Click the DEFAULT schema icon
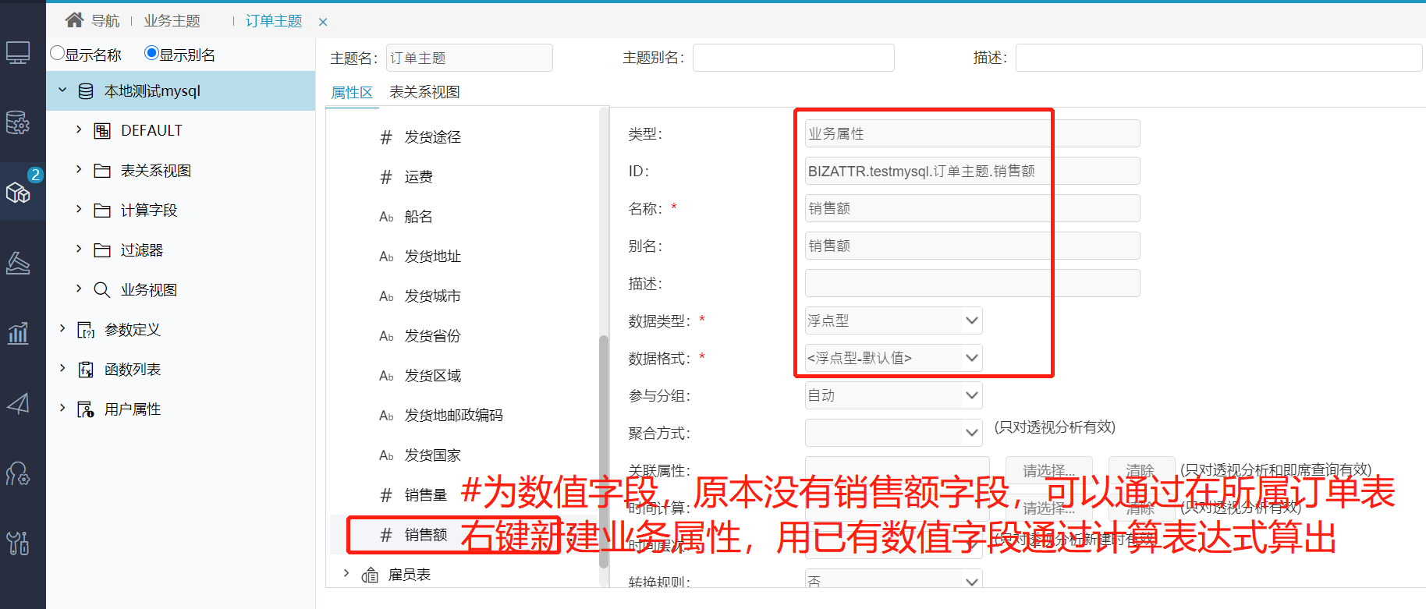Viewport: 1426px width, 609px height. tap(102, 130)
